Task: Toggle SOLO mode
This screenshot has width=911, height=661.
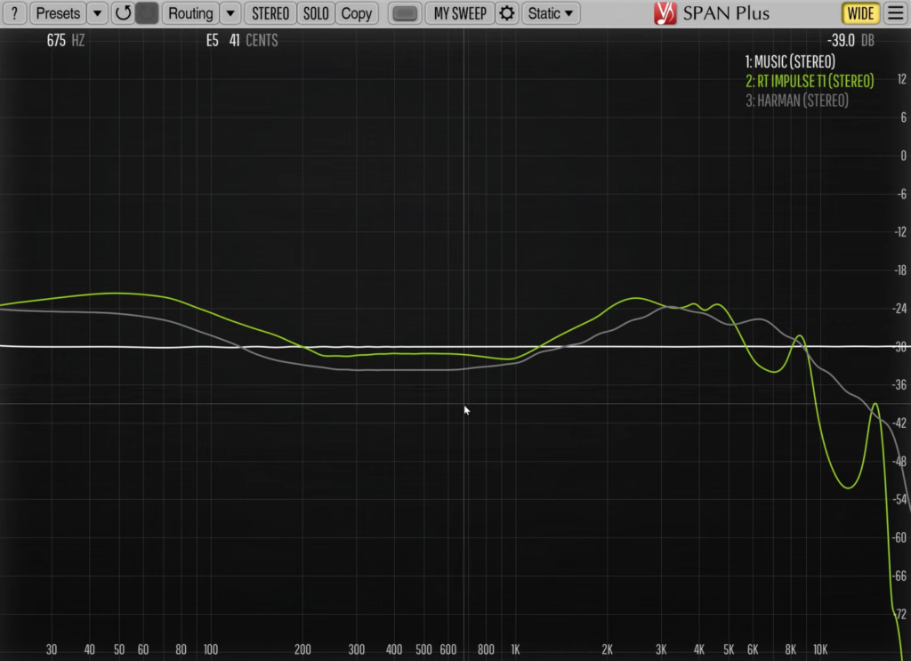Action: point(316,12)
